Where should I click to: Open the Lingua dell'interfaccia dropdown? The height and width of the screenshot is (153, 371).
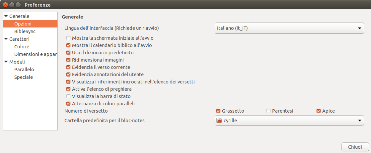point(289,28)
